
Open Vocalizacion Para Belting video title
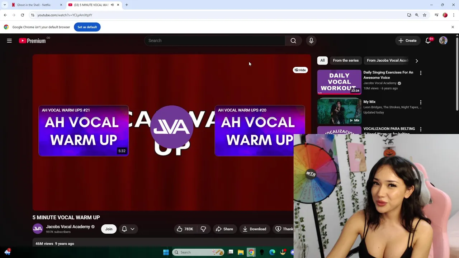pyautogui.click(x=389, y=129)
